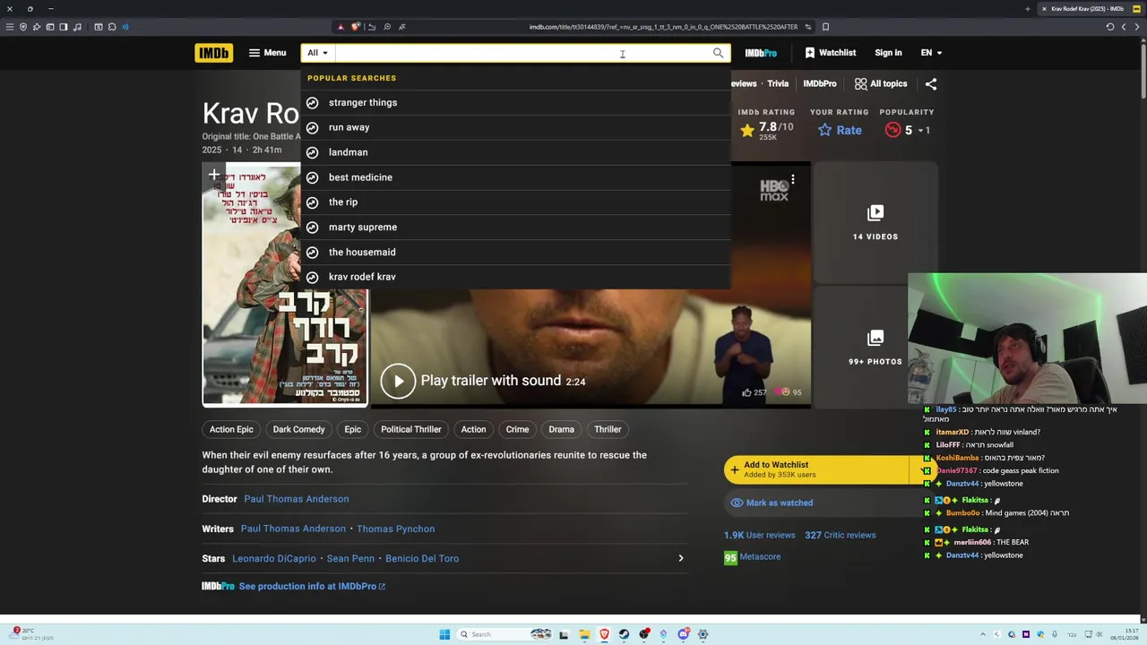Open 327 Critic reviews
The width and height of the screenshot is (1147, 645).
point(840,535)
